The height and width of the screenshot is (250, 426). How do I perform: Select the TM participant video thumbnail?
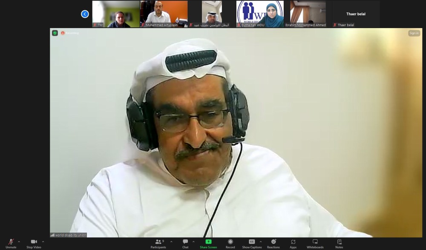click(x=116, y=14)
